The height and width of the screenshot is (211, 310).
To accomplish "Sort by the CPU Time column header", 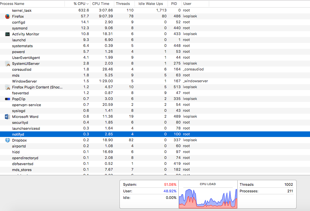I will [x=100, y=4].
